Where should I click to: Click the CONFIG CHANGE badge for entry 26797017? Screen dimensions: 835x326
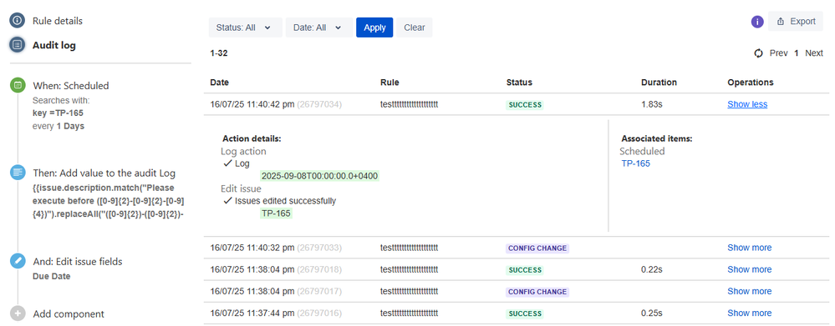point(537,292)
